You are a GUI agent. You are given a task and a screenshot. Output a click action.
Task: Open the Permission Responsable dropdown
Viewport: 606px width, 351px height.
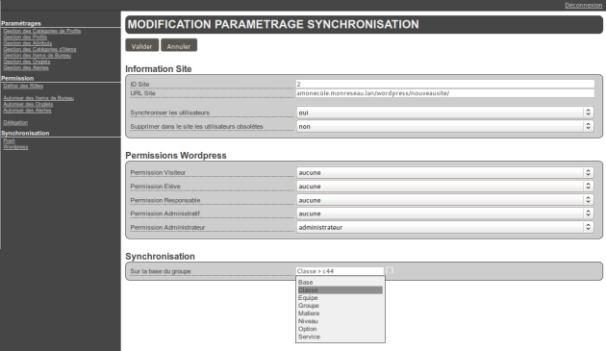coord(445,200)
